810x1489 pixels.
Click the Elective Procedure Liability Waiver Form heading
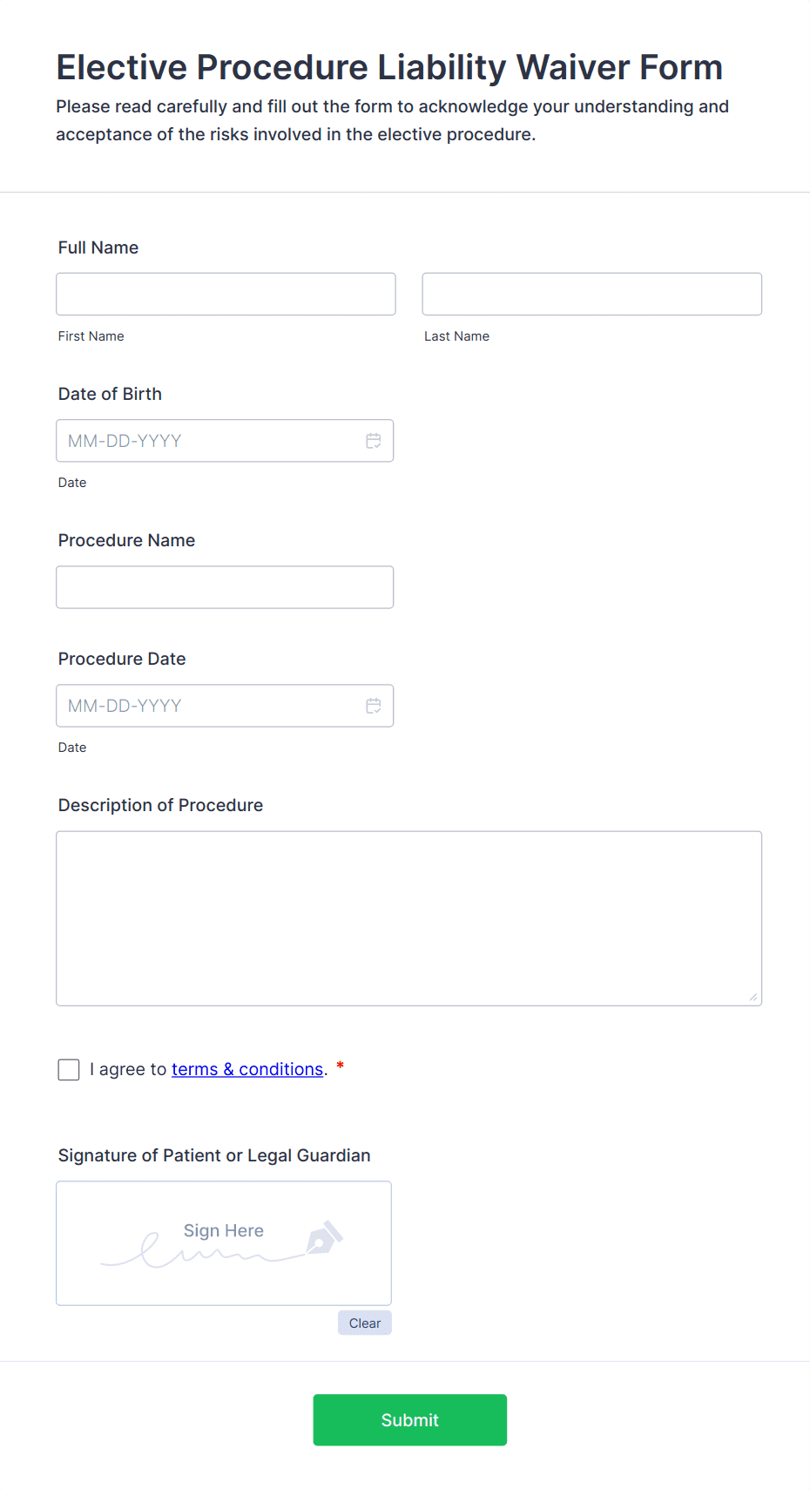389,68
